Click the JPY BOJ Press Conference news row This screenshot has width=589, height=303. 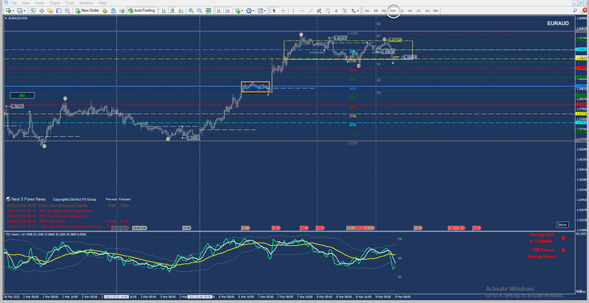point(46,216)
